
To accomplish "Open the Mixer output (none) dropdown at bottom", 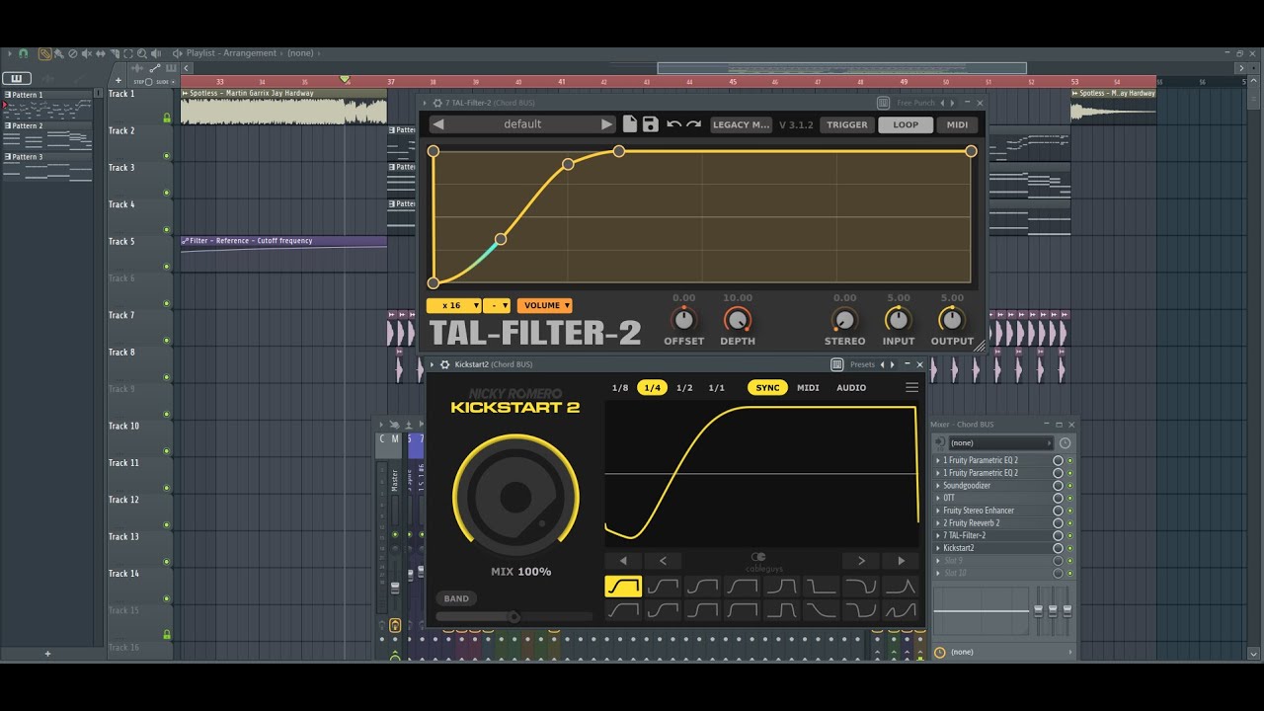I will click(x=1008, y=652).
